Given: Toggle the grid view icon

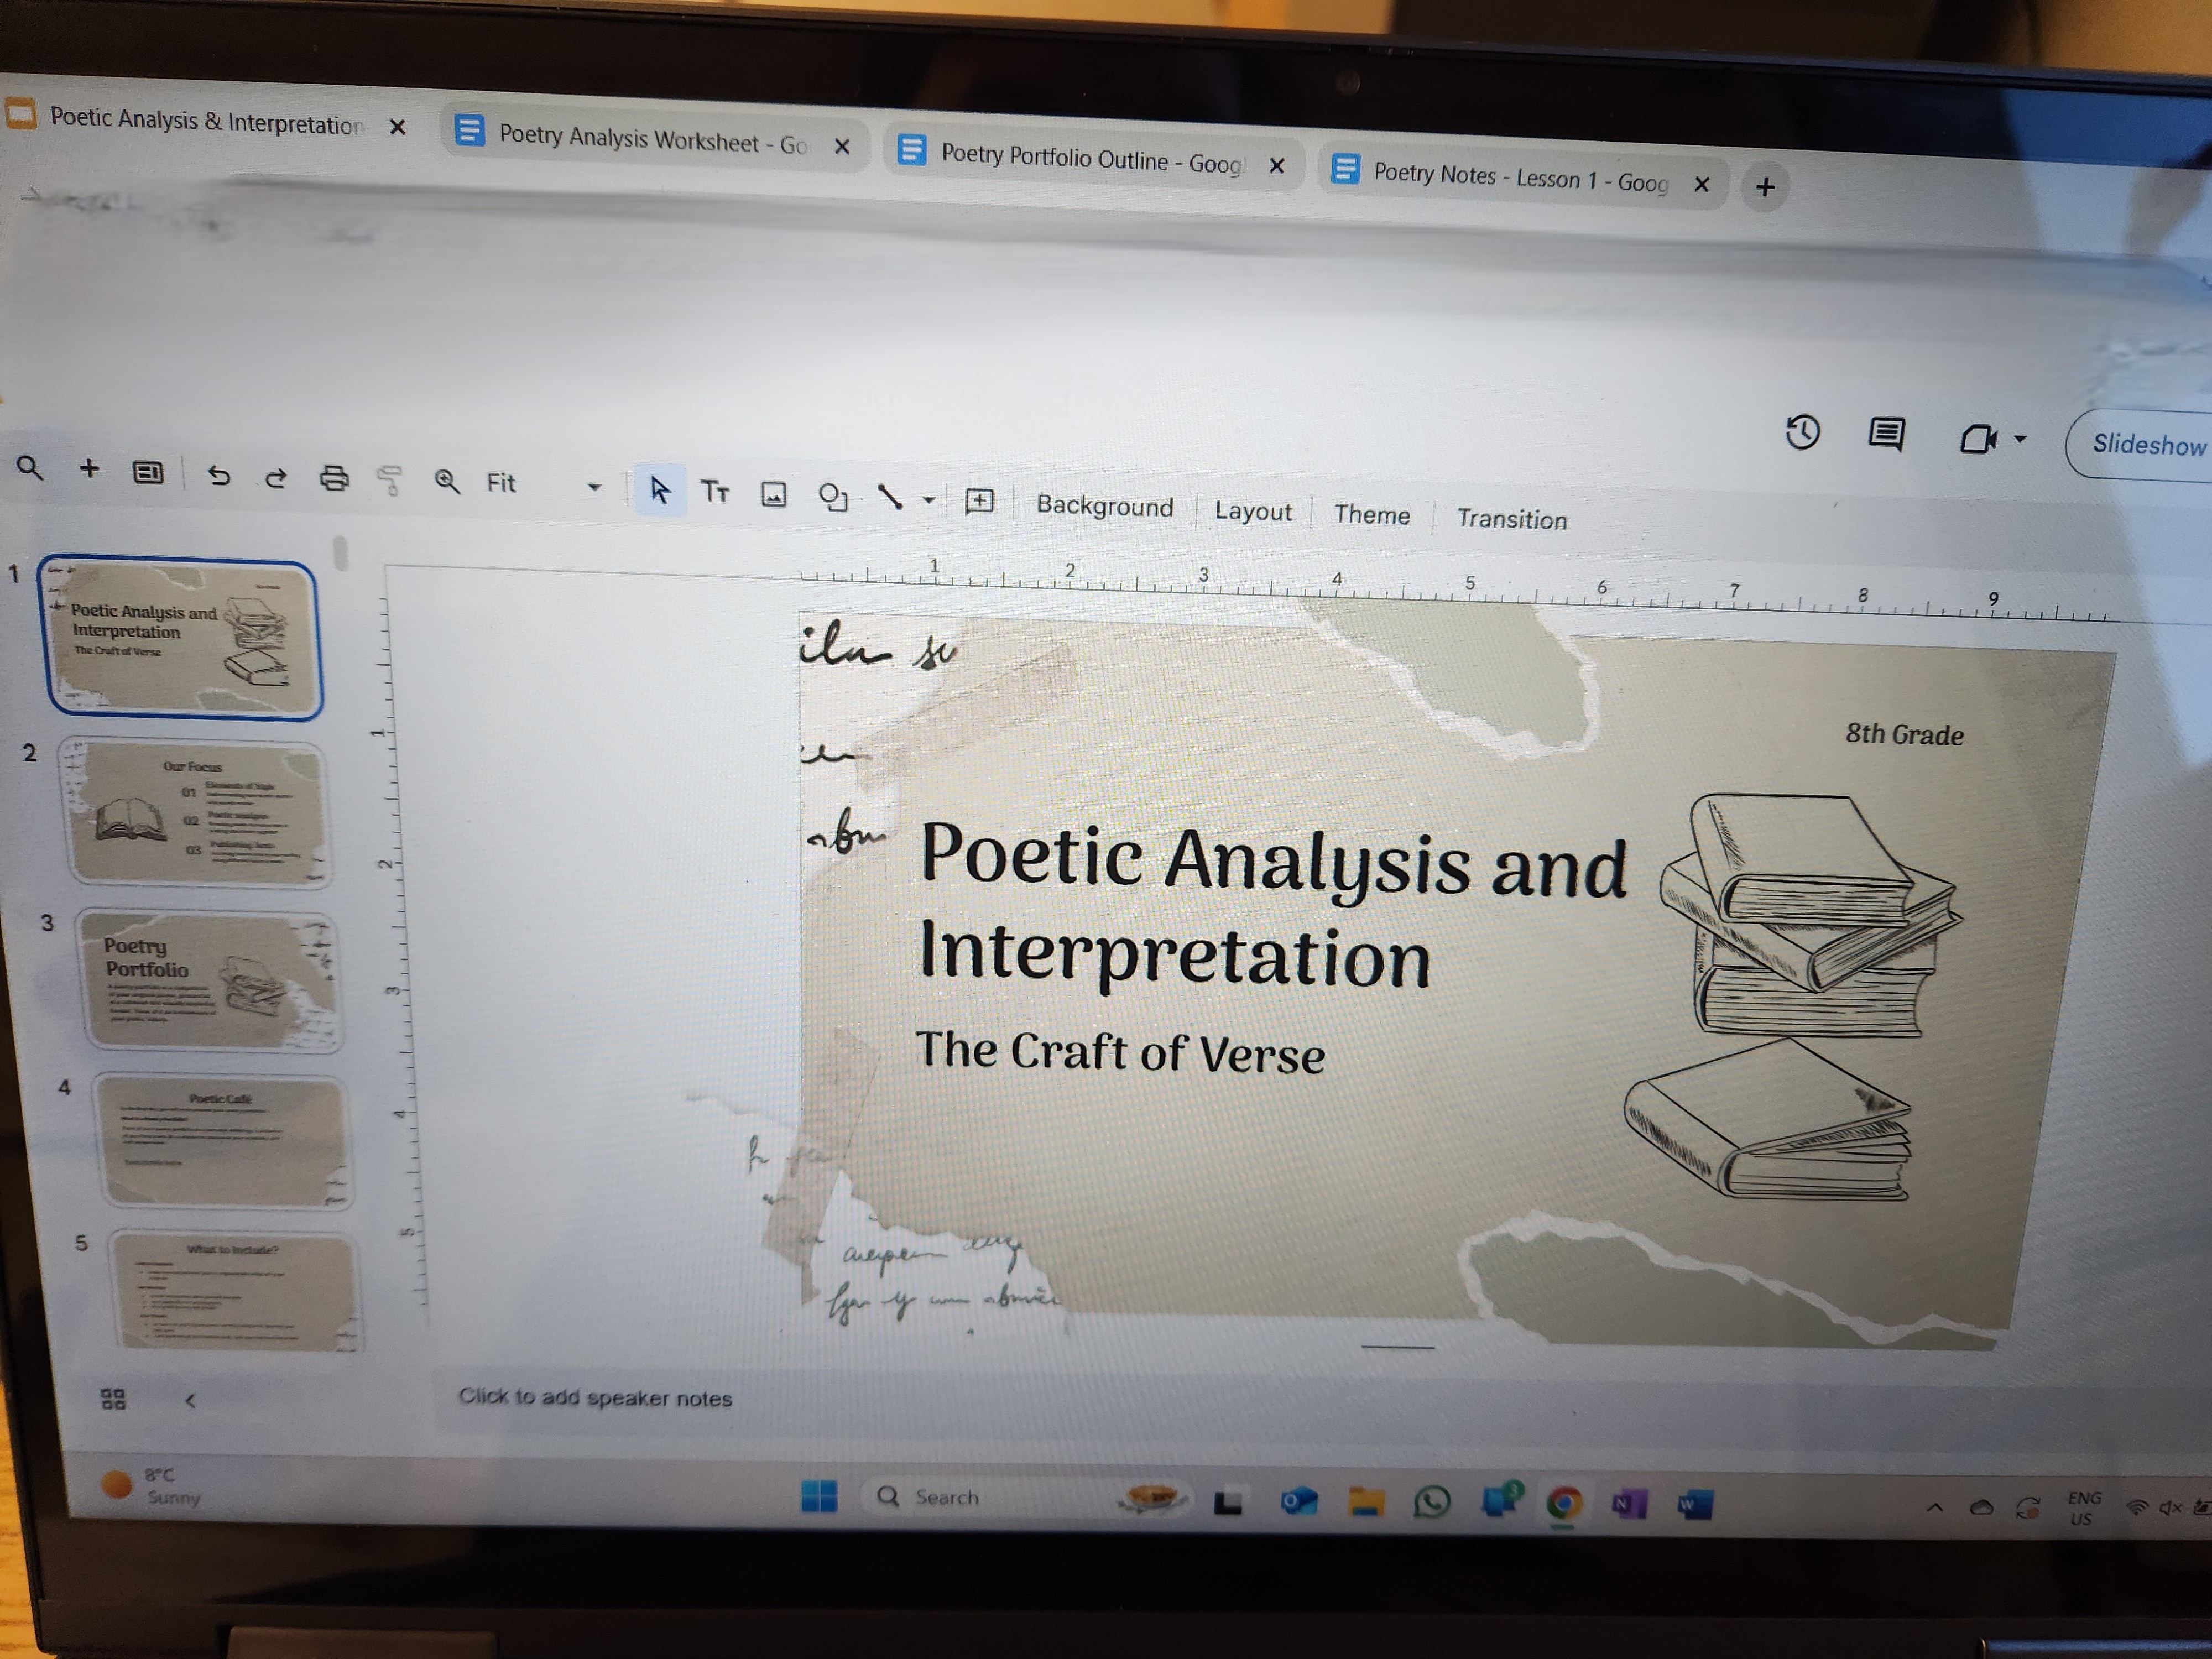Looking at the screenshot, I should pyautogui.click(x=114, y=1399).
